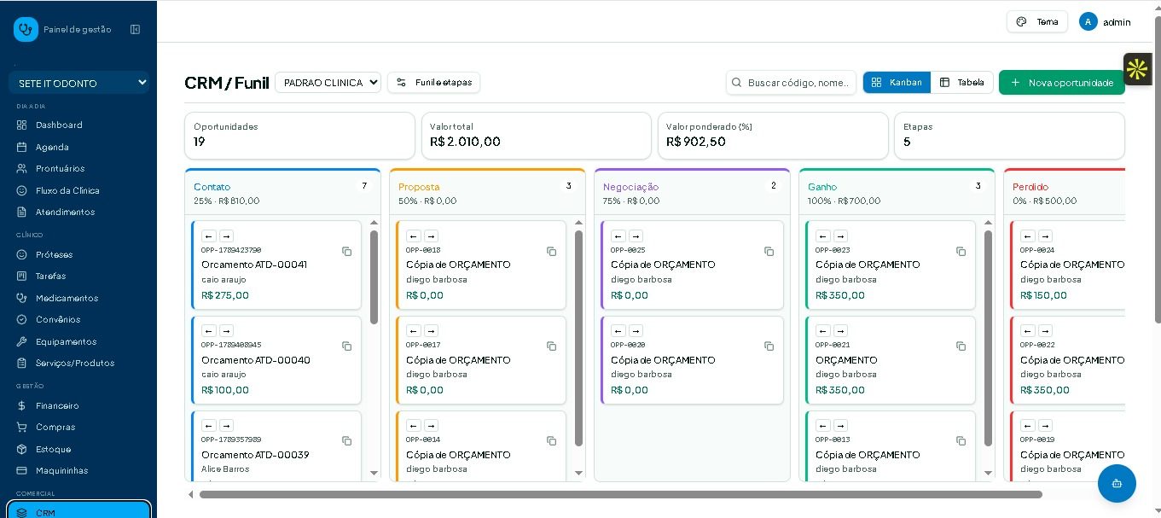Copy the OPP-1789408945 card code
Viewport: 1161px width, 518px height.
click(x=347, y=346)
